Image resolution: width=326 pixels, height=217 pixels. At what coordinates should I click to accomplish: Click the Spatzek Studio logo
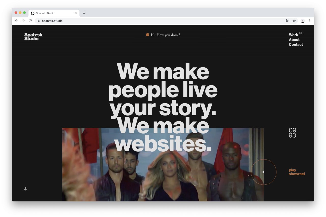pos(33,37)
